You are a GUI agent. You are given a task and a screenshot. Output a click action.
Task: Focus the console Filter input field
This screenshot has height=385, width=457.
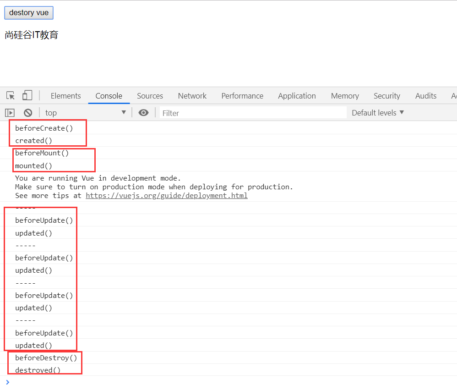click(x=253, y=113)
